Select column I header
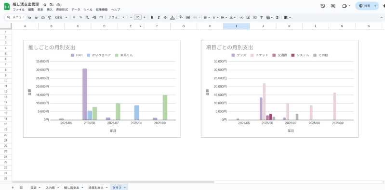This screenshot has width=385, height=190. coord(237,26)
